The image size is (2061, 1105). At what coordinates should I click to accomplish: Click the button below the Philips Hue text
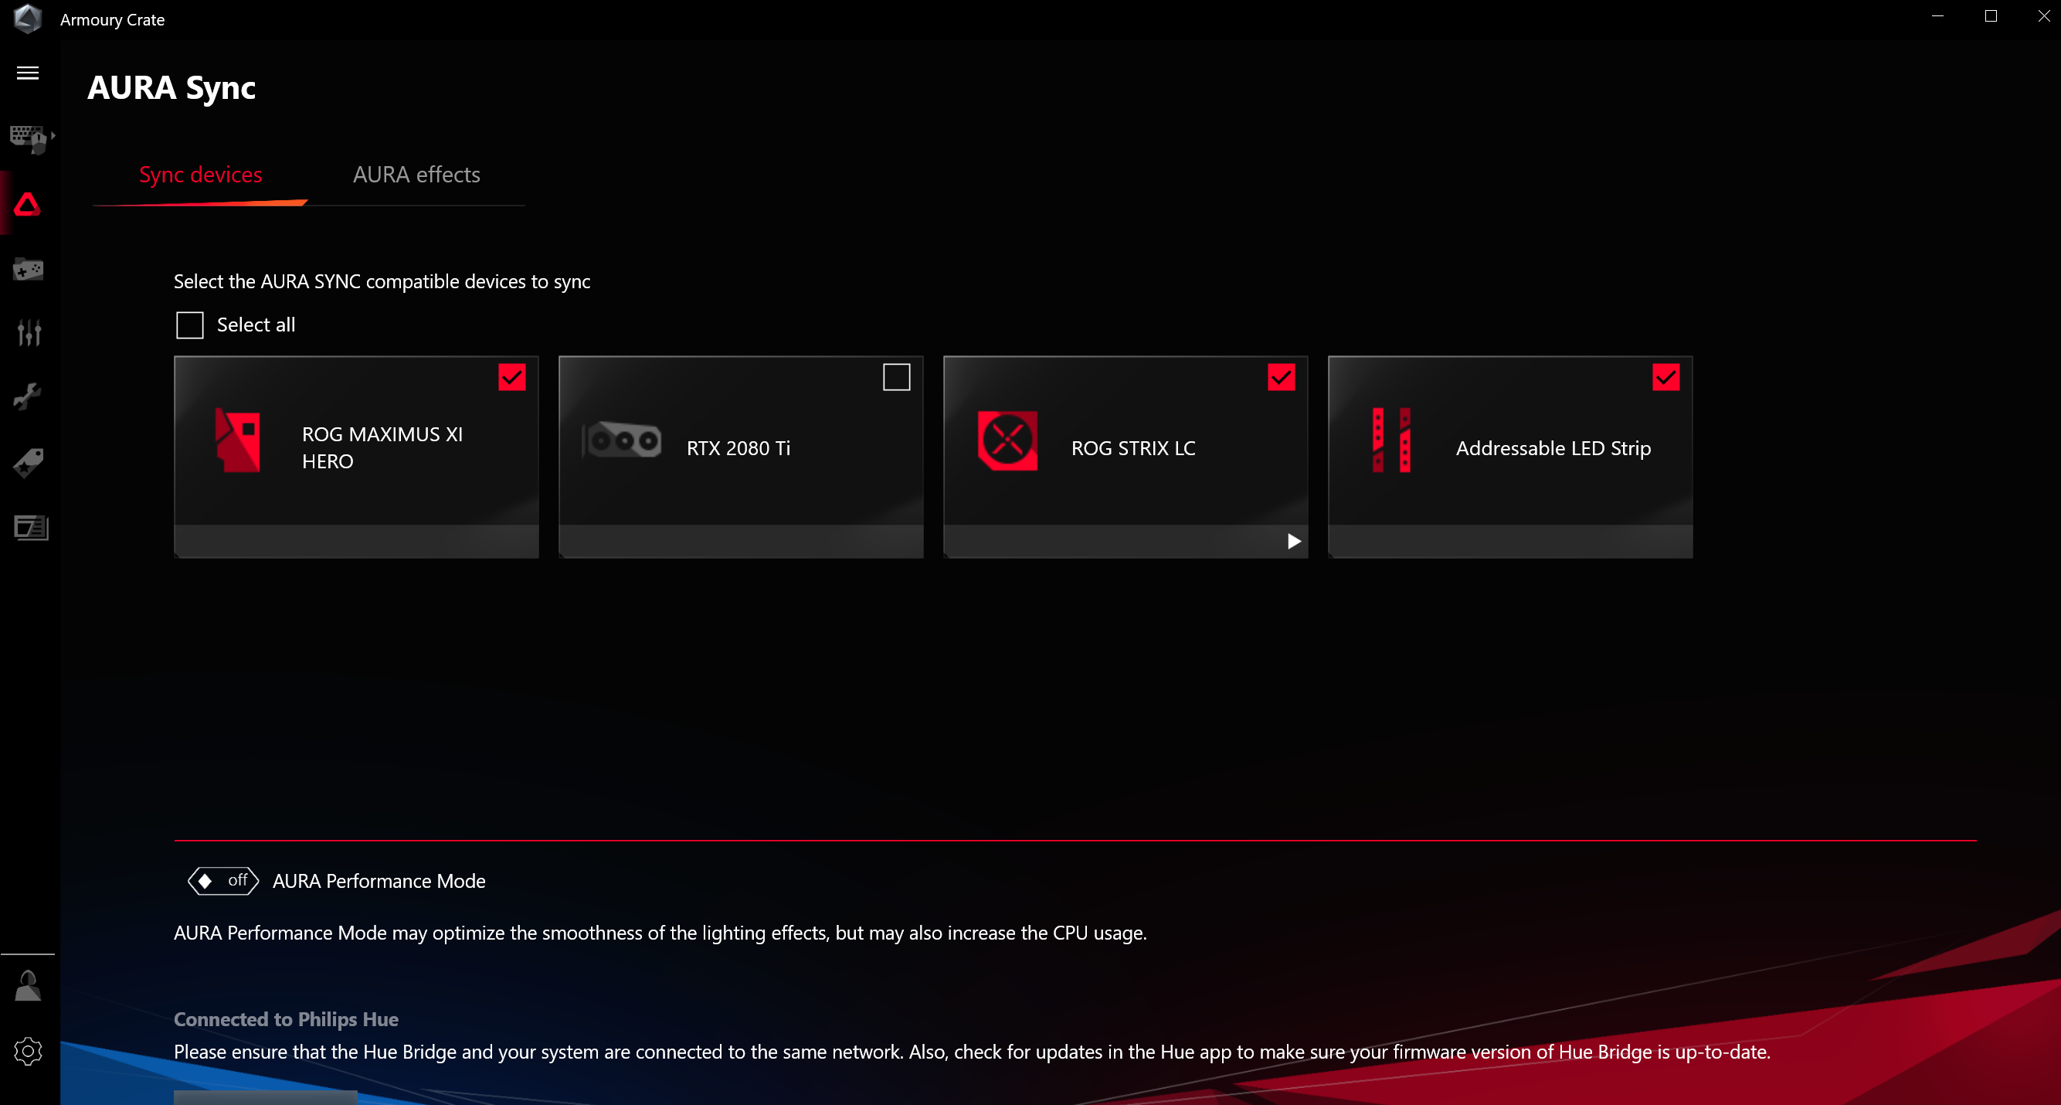266,1097
